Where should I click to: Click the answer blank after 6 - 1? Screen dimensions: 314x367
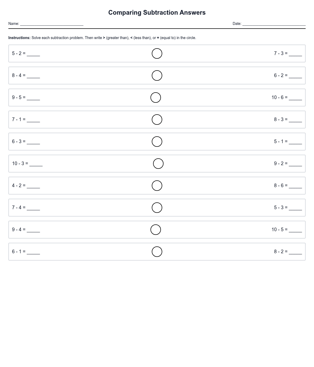(x=33, y=252)
